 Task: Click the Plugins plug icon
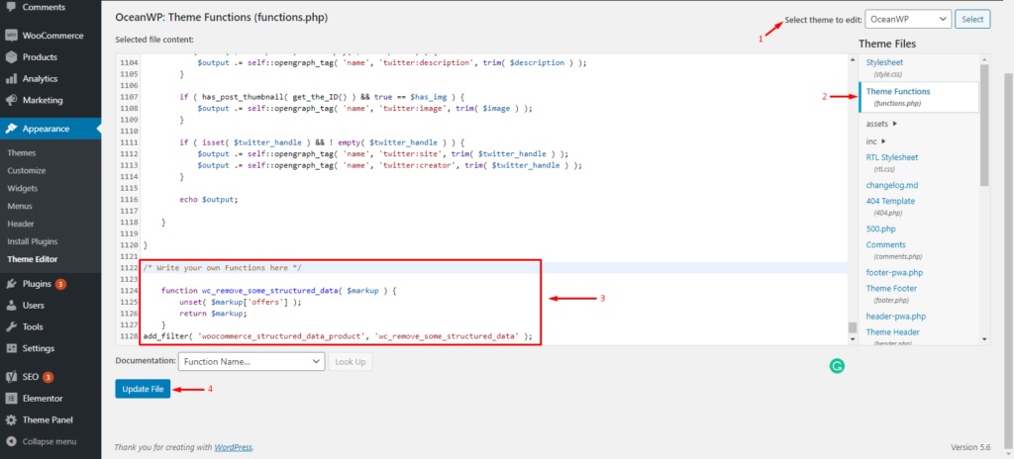point(11,284)
